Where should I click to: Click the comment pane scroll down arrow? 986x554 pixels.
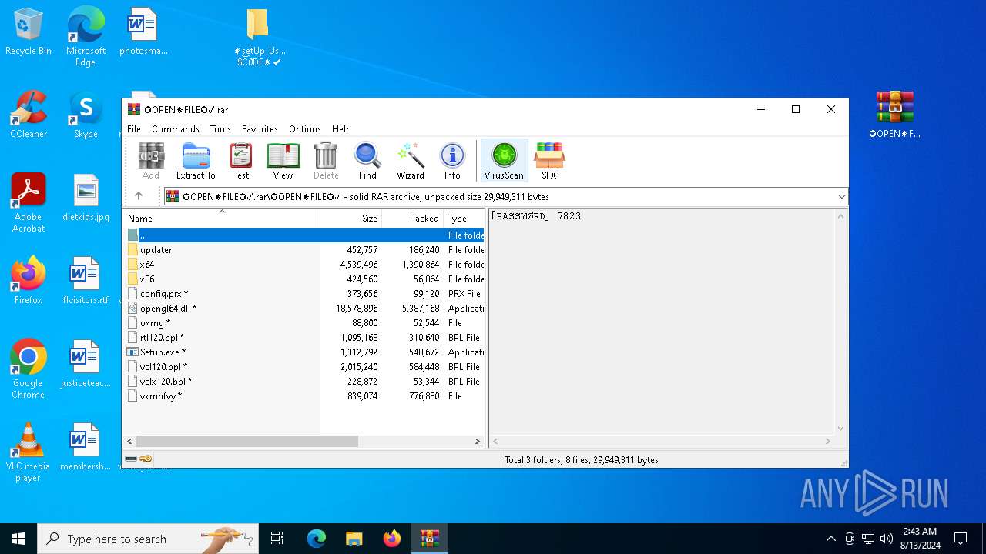pyautogui.click(x=841, y=429)
